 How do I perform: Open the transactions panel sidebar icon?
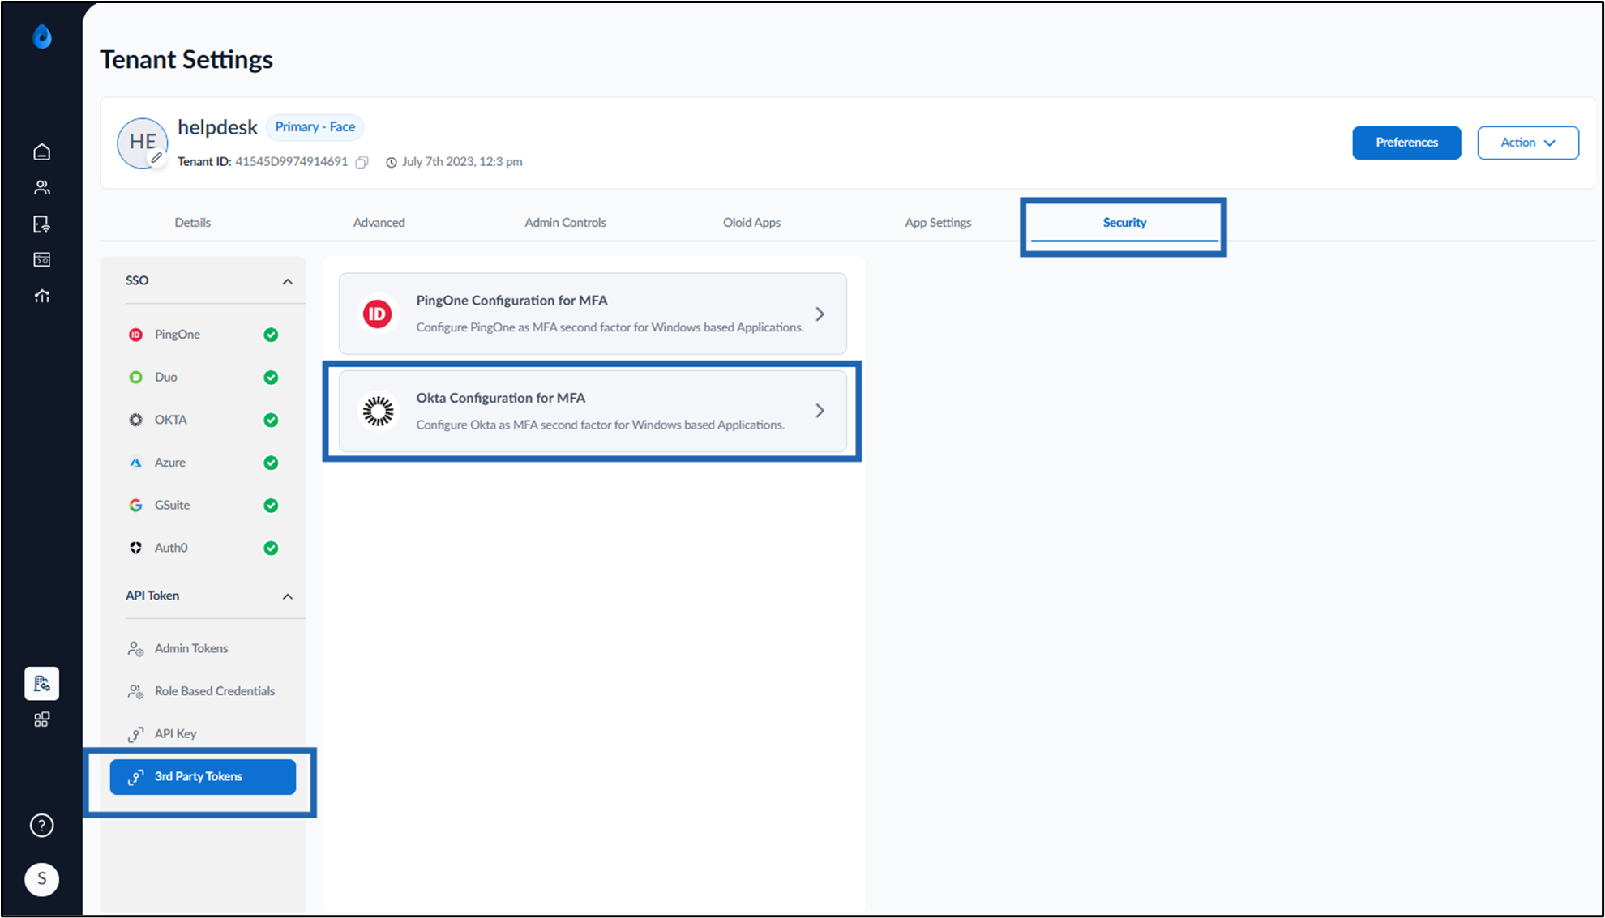pyautogui.click(x=42, y=259)
